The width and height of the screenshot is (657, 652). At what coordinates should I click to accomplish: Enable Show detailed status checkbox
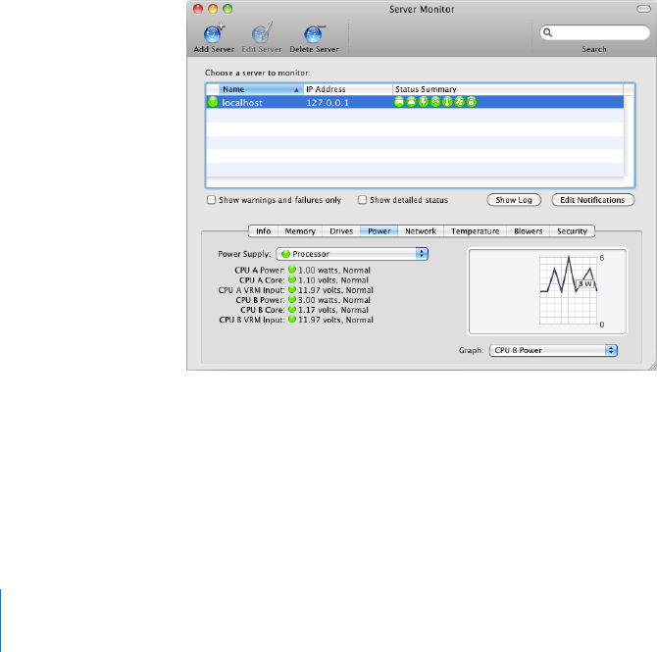tap(362, 200)
